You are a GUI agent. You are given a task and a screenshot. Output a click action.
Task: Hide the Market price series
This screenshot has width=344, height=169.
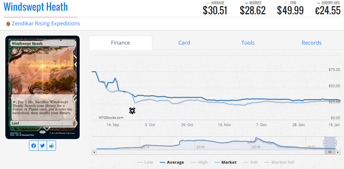tap(226, 162)
